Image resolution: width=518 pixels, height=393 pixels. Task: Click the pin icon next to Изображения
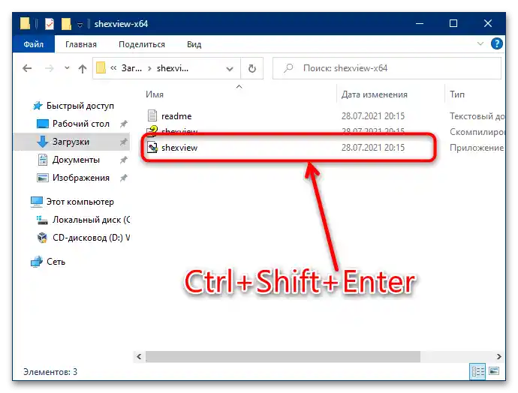(x=123, y=178)
